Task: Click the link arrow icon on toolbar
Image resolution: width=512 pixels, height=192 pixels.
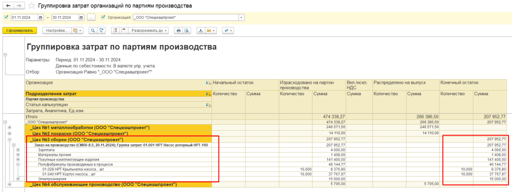Action: pos(226,30)
